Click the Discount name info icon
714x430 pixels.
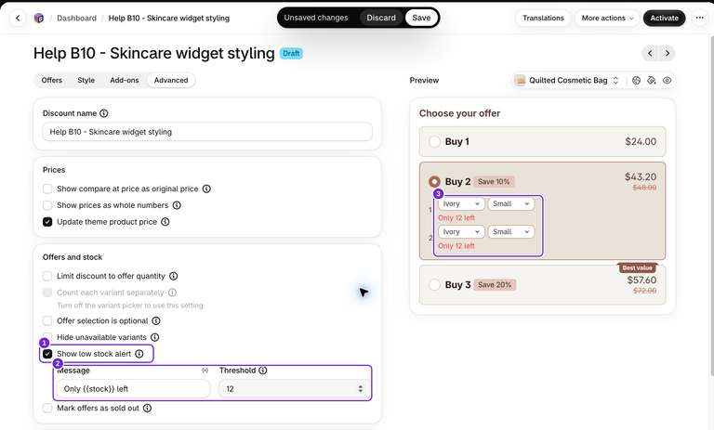pyautogui.click(x=104, y=113)
